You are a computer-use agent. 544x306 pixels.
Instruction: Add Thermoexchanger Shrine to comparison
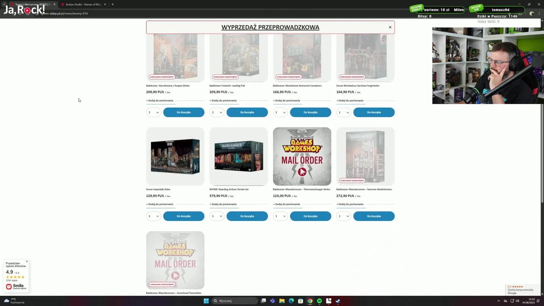(286, 204)
